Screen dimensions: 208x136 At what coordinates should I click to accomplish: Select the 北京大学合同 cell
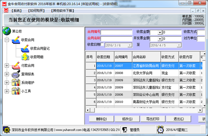[x=146, y=73]
